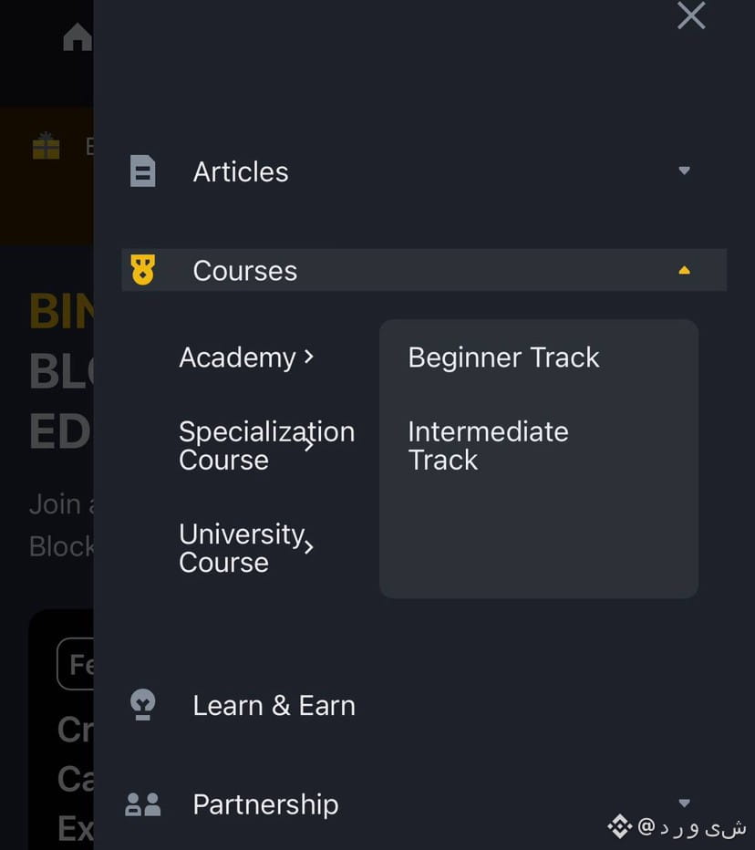Select the University Course menu item

[x=240, y=547]
